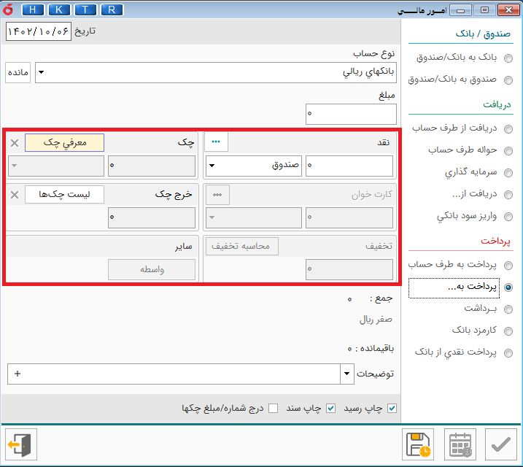The image size is (523, 467).
Task: Expand the بانکهاي ريالي account type dropdown
Action: (42, 72)
